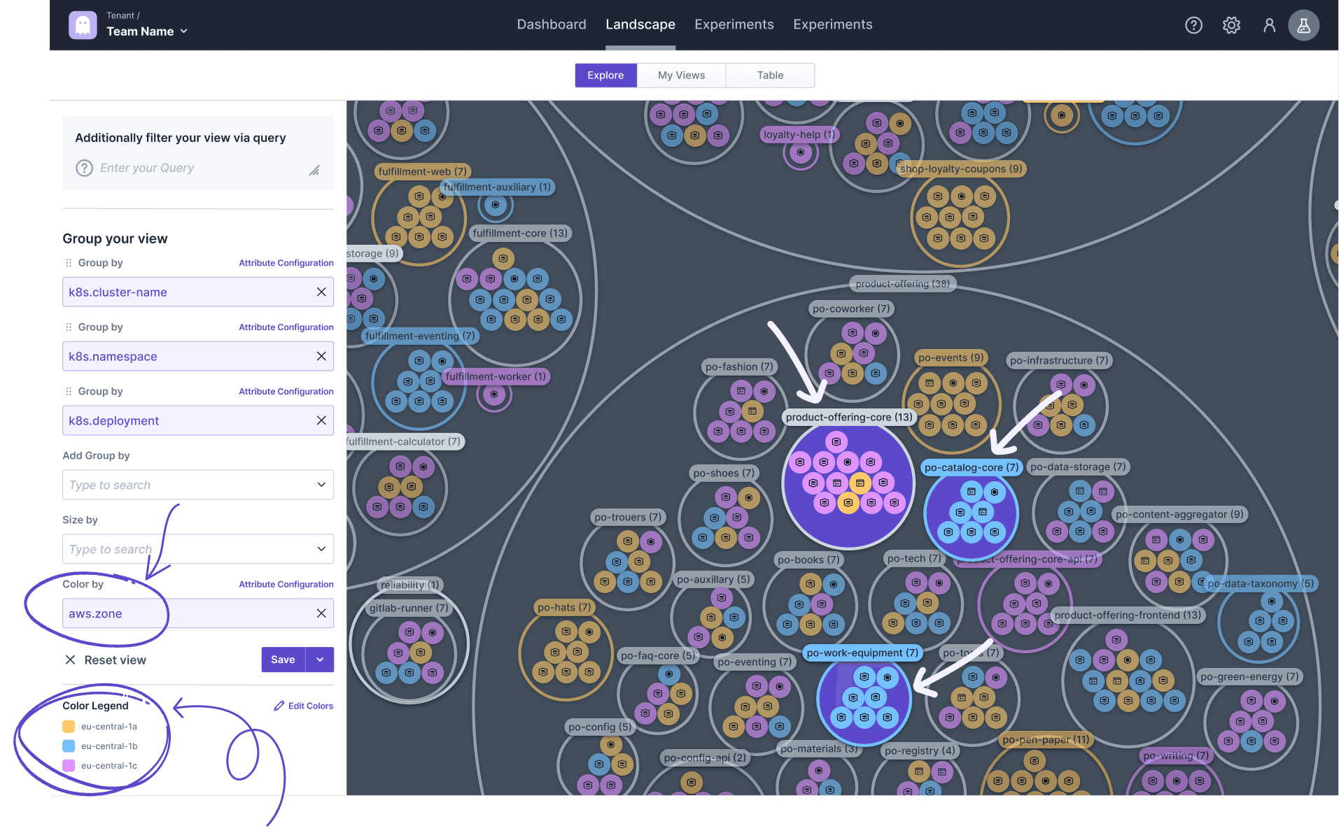Click the eu-central-1c pink color swatch
This screenshot has height=840, width=1339.
coord(69,766)
